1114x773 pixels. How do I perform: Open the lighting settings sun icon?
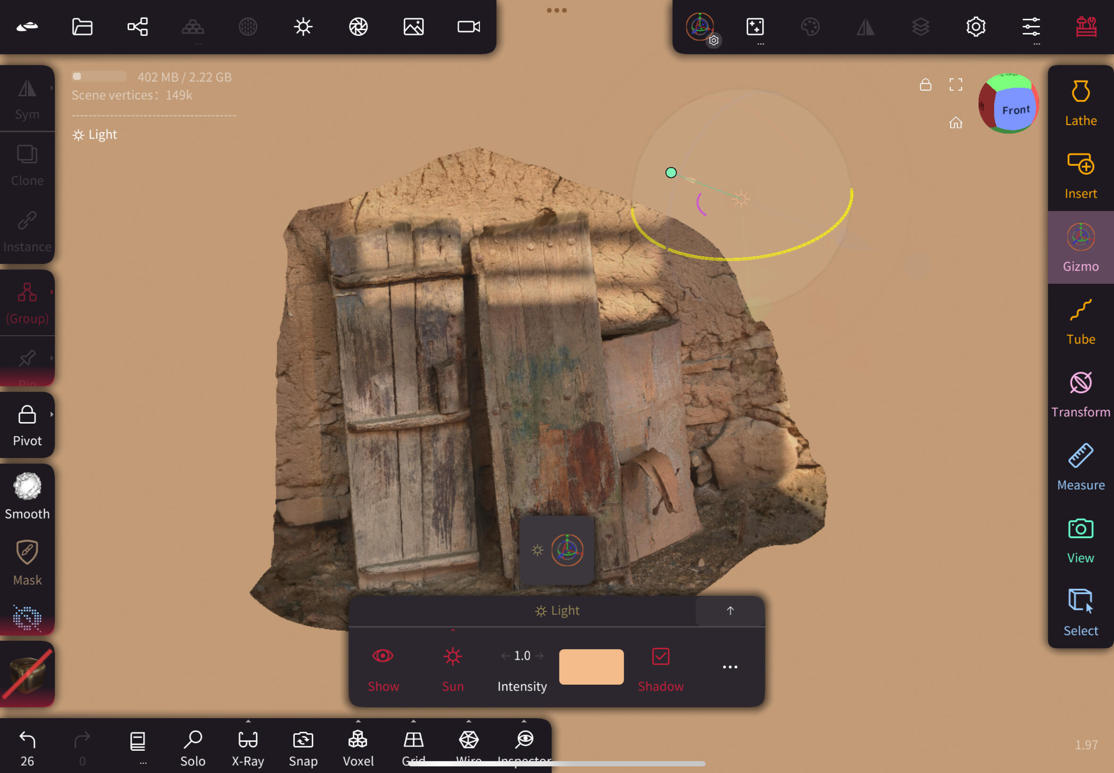click(303, 26)
